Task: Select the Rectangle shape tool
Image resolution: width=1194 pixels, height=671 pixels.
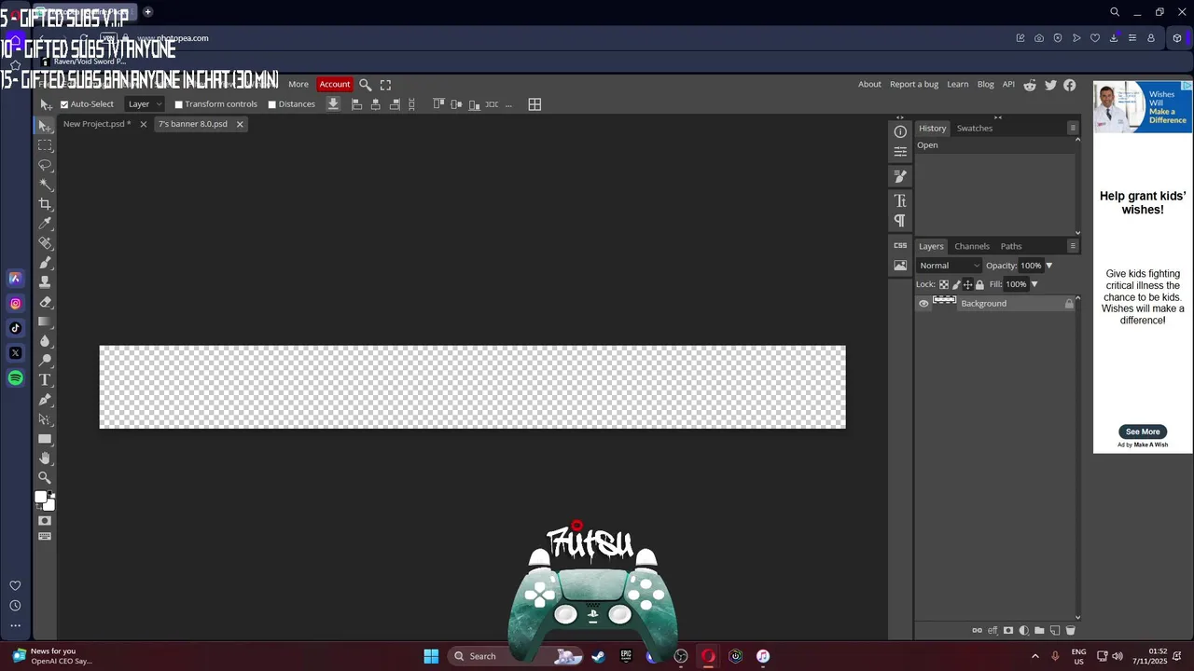Action: click(45, 439)
